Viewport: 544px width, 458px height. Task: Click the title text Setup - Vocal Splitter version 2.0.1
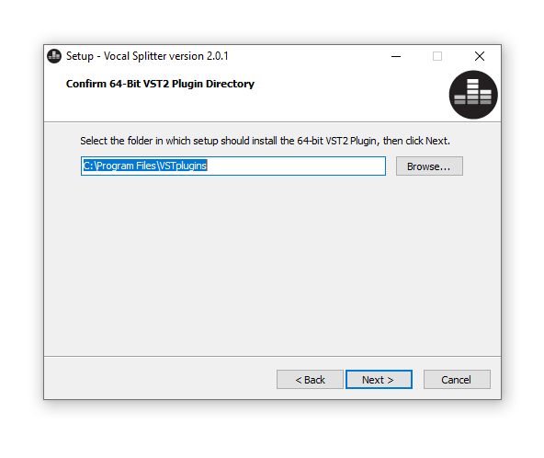coord(147,56)
